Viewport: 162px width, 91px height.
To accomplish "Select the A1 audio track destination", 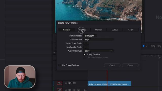I will (59, 90).
